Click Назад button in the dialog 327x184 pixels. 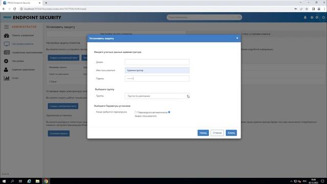click(203, 133)
